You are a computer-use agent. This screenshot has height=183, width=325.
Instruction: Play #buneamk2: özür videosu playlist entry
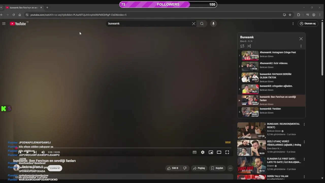point(271,66)
